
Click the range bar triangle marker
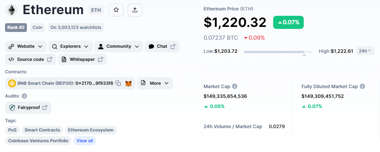(304, 55)
